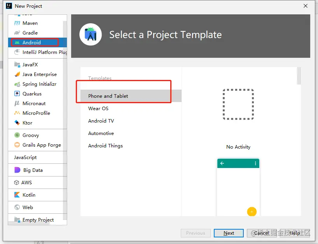Click the JavaFX folder icon
This screenshot has height=244, width=318.
(x=17, y=65)
